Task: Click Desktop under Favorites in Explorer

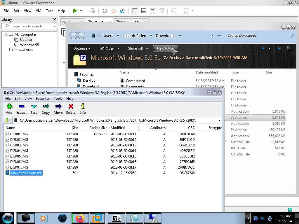Action: click(x=89, y=80)
